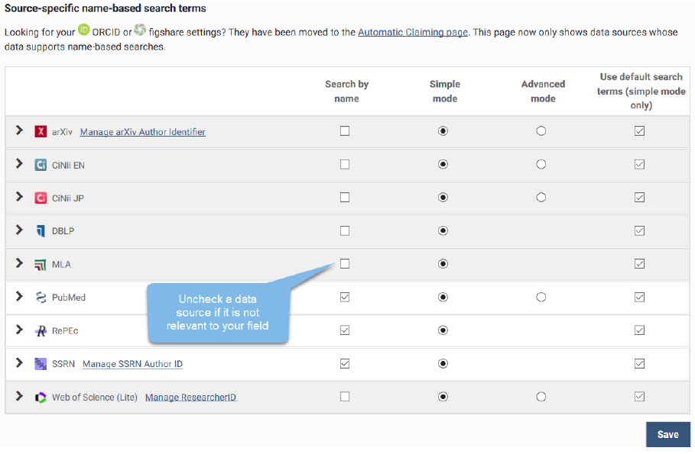Expand the DBLP row chevron
The image size is (695, 454).
click(x=20, y=230)
